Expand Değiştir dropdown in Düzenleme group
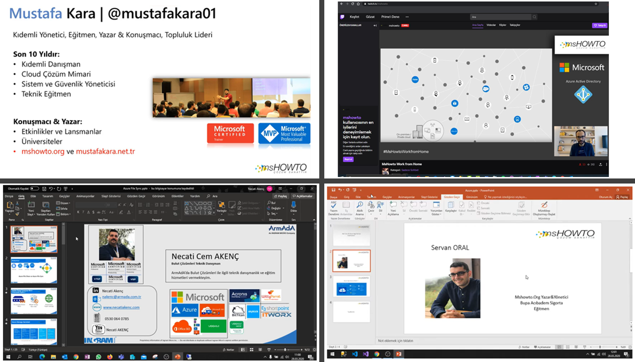Viewport: 635px width, 362px height. click(x=275, y=208)
